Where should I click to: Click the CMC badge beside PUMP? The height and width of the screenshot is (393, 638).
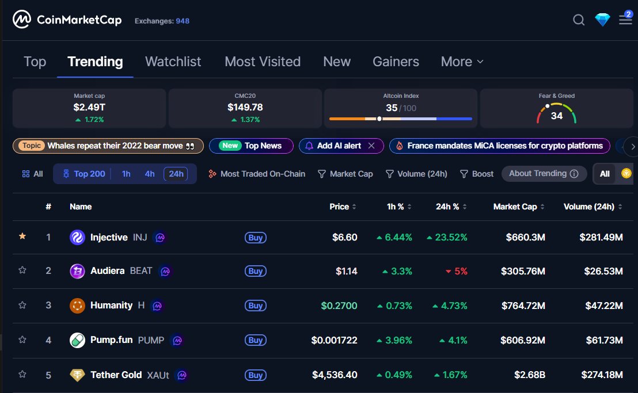(177, 340)
